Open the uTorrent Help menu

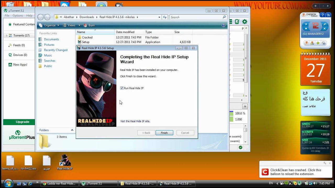tap(29, 16)
